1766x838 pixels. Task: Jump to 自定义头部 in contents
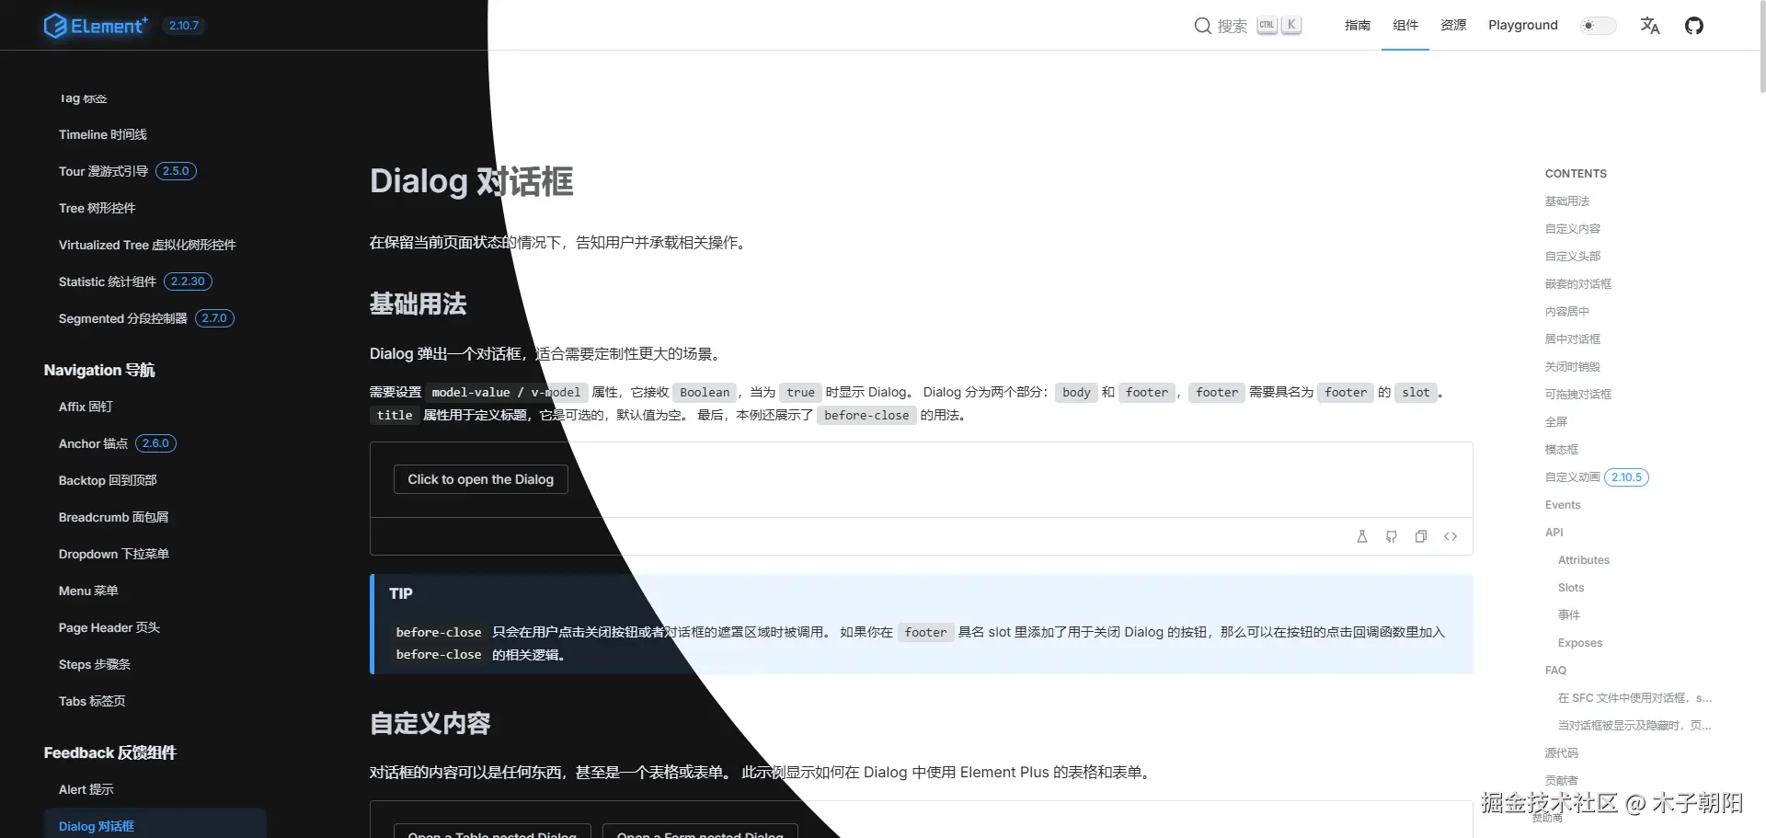pos(1573,257)
